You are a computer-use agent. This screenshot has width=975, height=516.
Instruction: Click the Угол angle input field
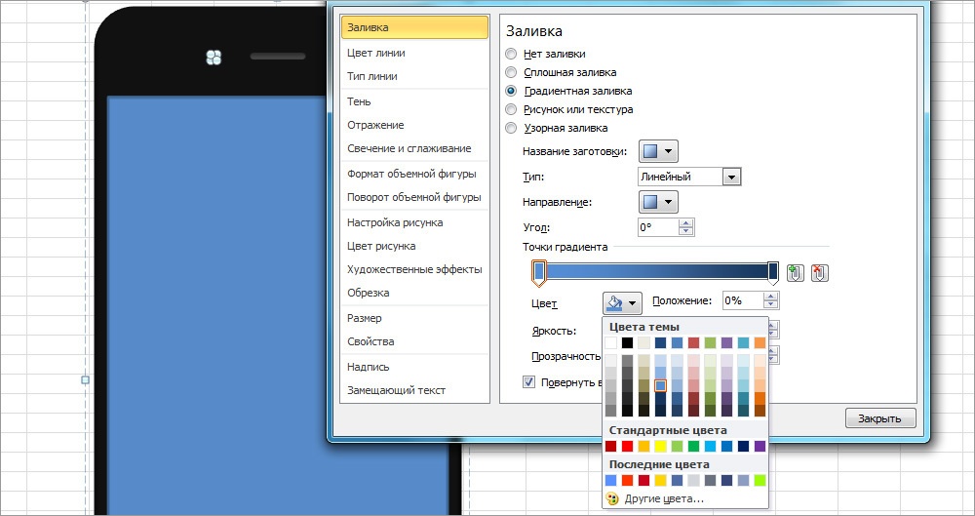[x=658, y=227]
